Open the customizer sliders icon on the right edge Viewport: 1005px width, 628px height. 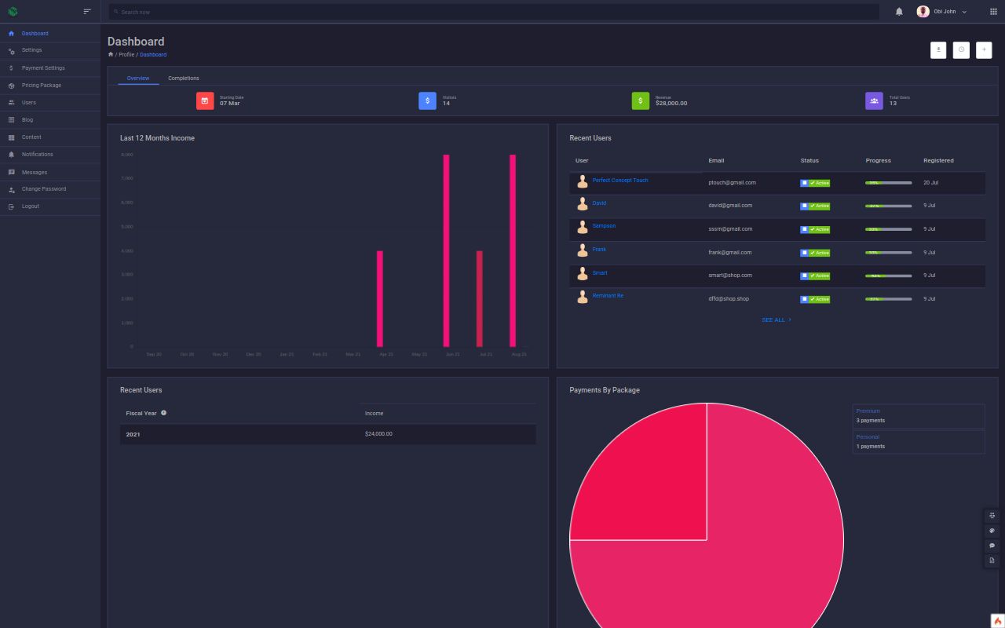[x=992, y=516]
